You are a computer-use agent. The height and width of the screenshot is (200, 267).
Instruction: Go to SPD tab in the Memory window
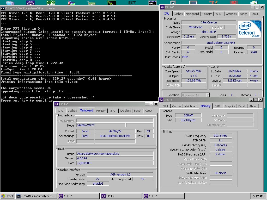(x=217, y=106)
